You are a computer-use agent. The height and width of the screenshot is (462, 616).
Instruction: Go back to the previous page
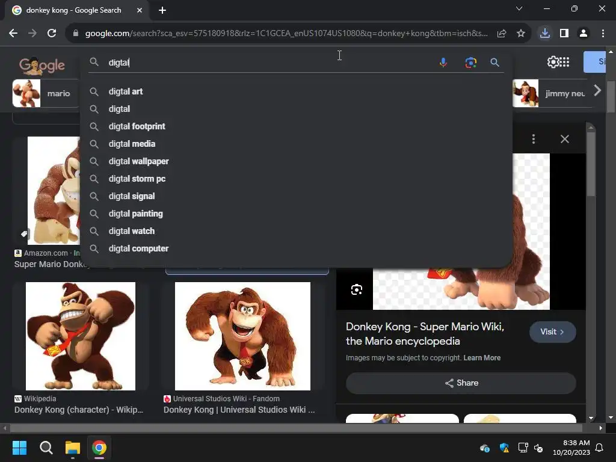click(13, 33)
